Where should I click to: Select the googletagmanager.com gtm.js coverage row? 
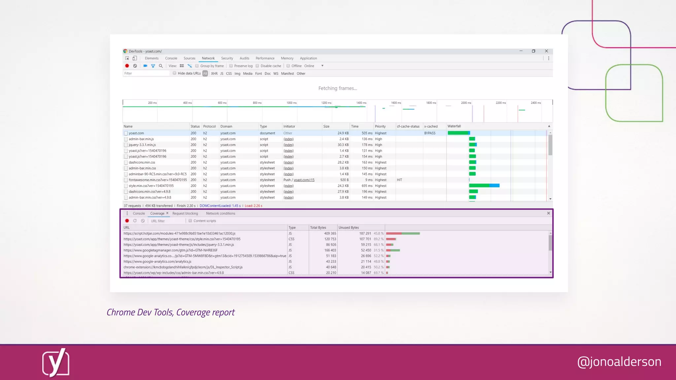click(x=336, y=250)
